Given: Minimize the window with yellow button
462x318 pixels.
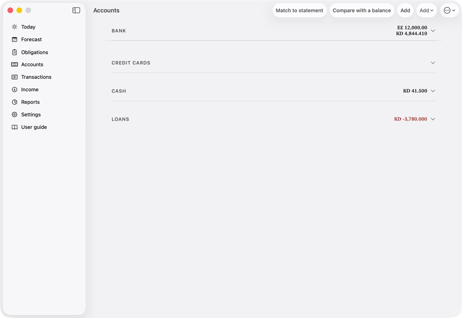Looking at the screenshot, I should pos(19,10).
